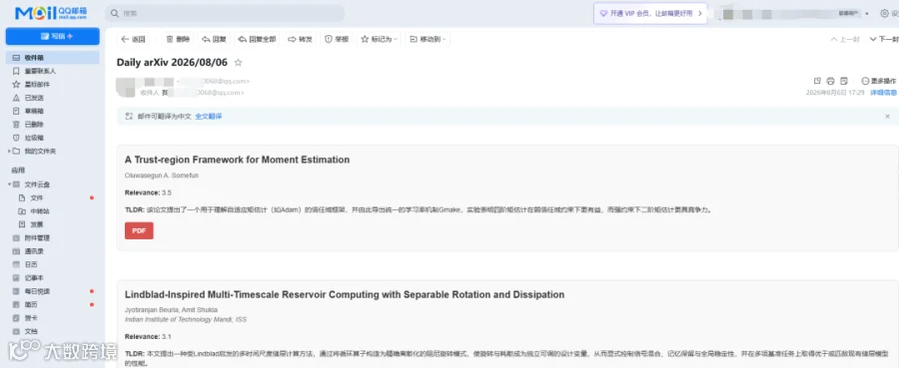Click the print icon near the email date

tap(830, 81)
